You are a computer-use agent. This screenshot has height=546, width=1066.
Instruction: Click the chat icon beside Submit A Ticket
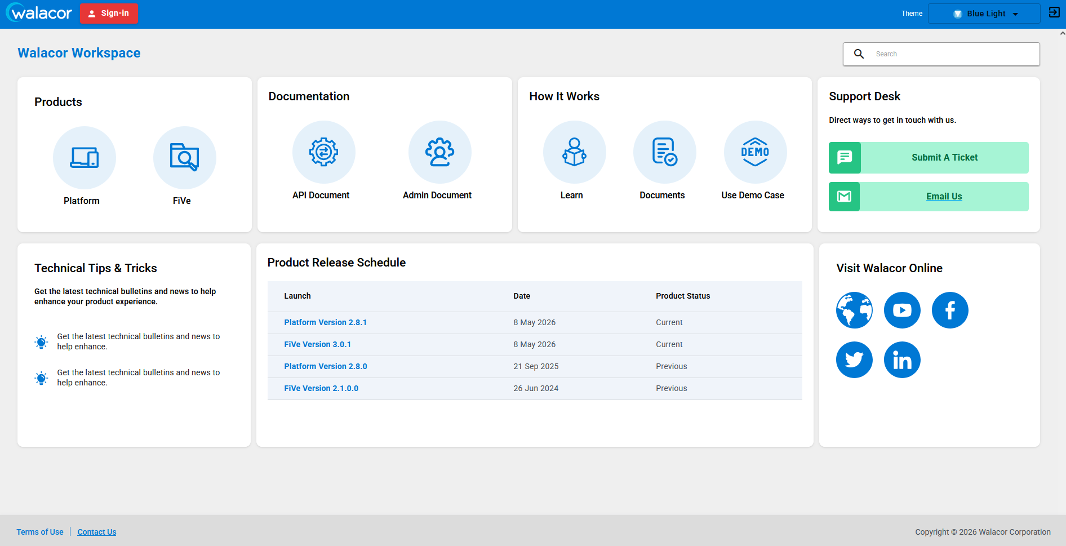(x=845, y=158)
